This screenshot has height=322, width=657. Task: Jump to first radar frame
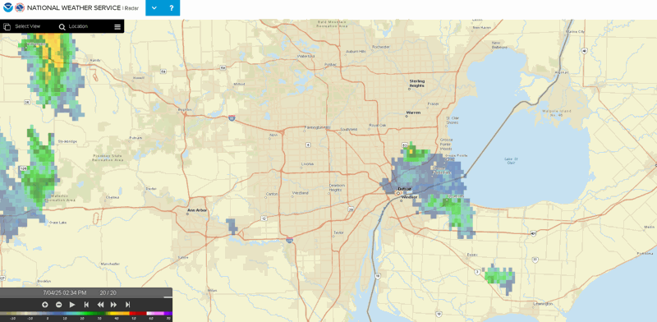pyautogui.click(x=86, y=305)
